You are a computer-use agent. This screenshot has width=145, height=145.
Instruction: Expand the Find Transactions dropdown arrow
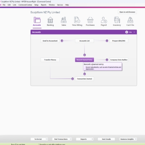(x=70, y=139)
